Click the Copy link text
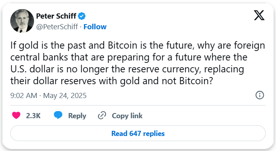Image resolution: width=276 pixels, height=151 pixels. click(x=127, y=116)
